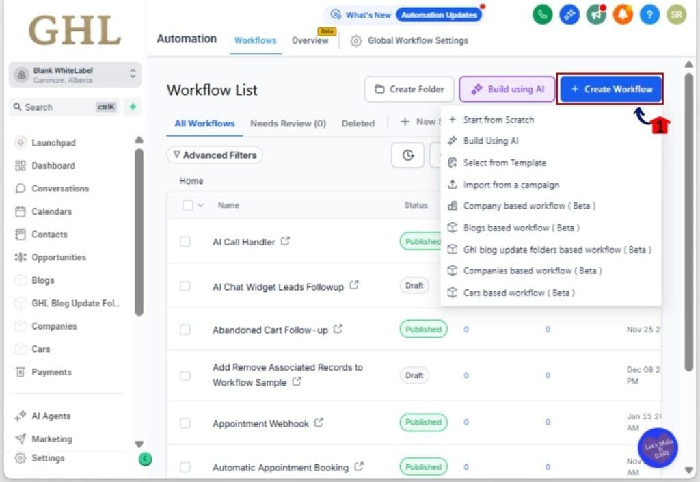The image size is (700, 482).
Task: Open the blue app launcher icon in header
Action: coord(569,14)
